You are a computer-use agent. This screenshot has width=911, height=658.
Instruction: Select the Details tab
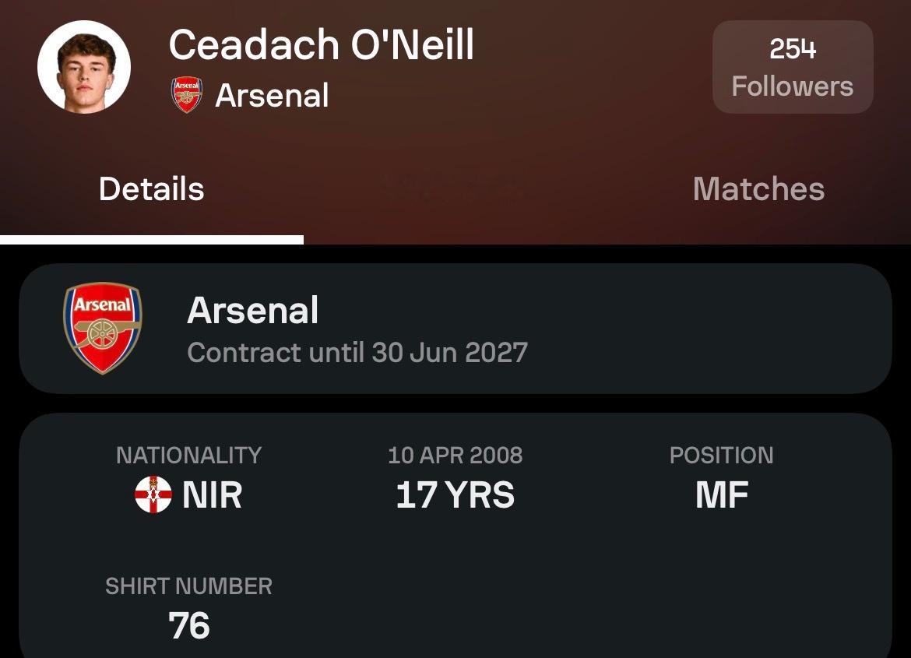click(x=152, y=189)
